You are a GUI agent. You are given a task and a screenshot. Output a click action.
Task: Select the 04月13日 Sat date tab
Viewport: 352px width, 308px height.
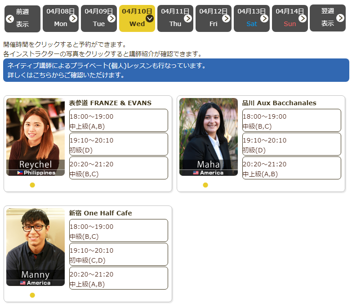pyautogui.click(x=251, y=18)
